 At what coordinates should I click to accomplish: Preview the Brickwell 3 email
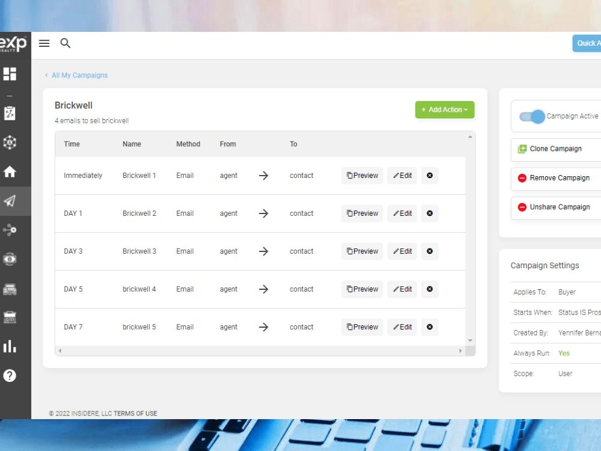pyautogui.click(x=362, y=251)
